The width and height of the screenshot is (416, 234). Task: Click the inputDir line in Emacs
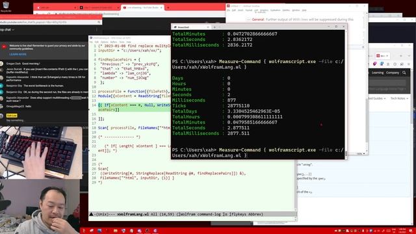129,51
